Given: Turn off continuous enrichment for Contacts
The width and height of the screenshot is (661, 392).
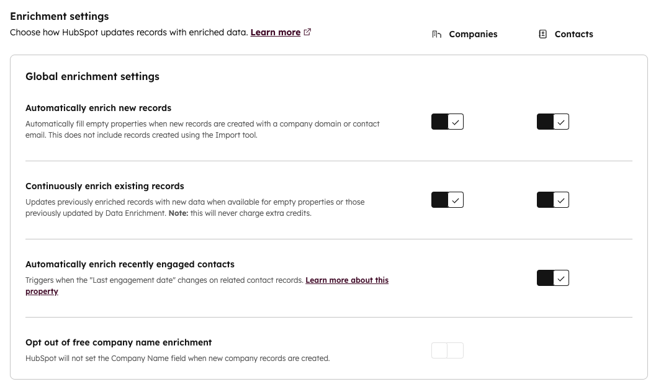Looking at the screenshot, I should (x=553, y=200).
